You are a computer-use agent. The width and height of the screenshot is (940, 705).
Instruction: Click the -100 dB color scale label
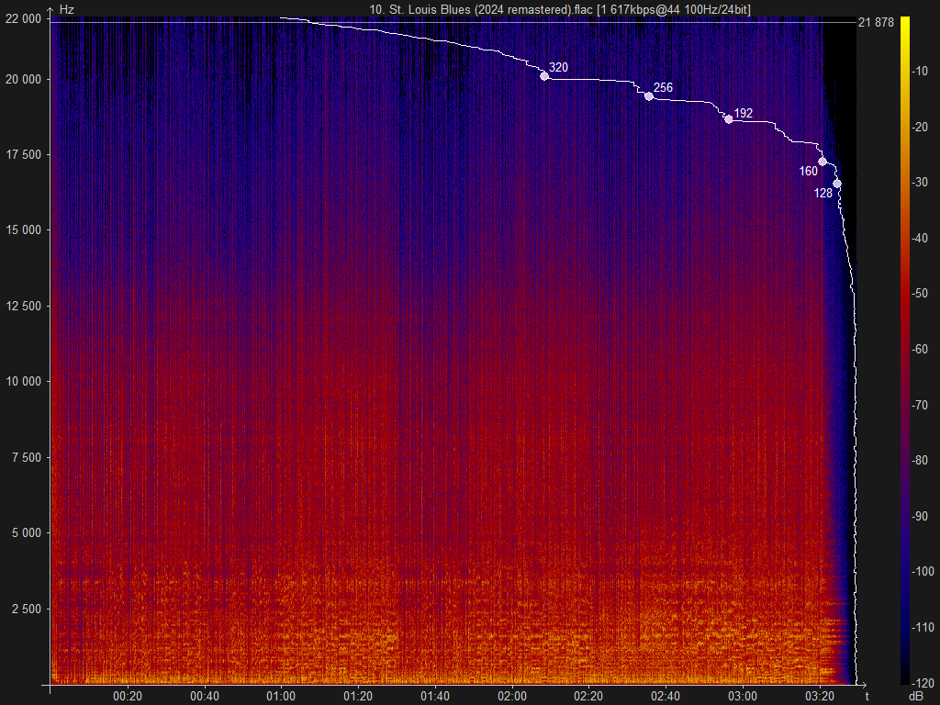pos(922,571)
